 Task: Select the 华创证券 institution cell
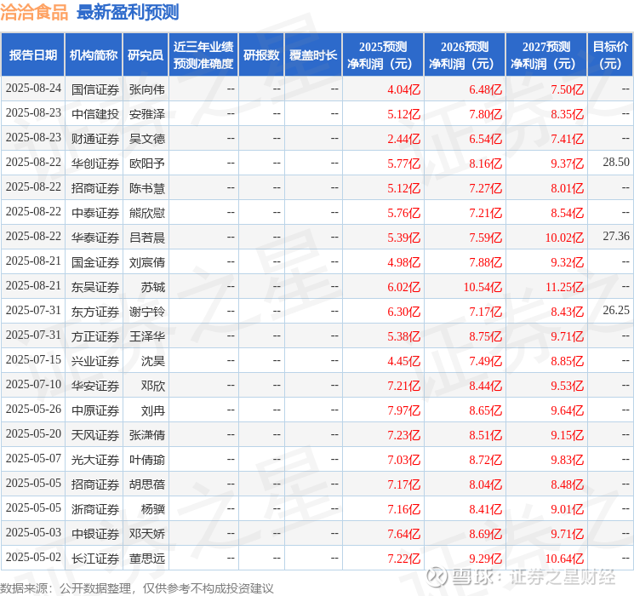tap(95, 163)
